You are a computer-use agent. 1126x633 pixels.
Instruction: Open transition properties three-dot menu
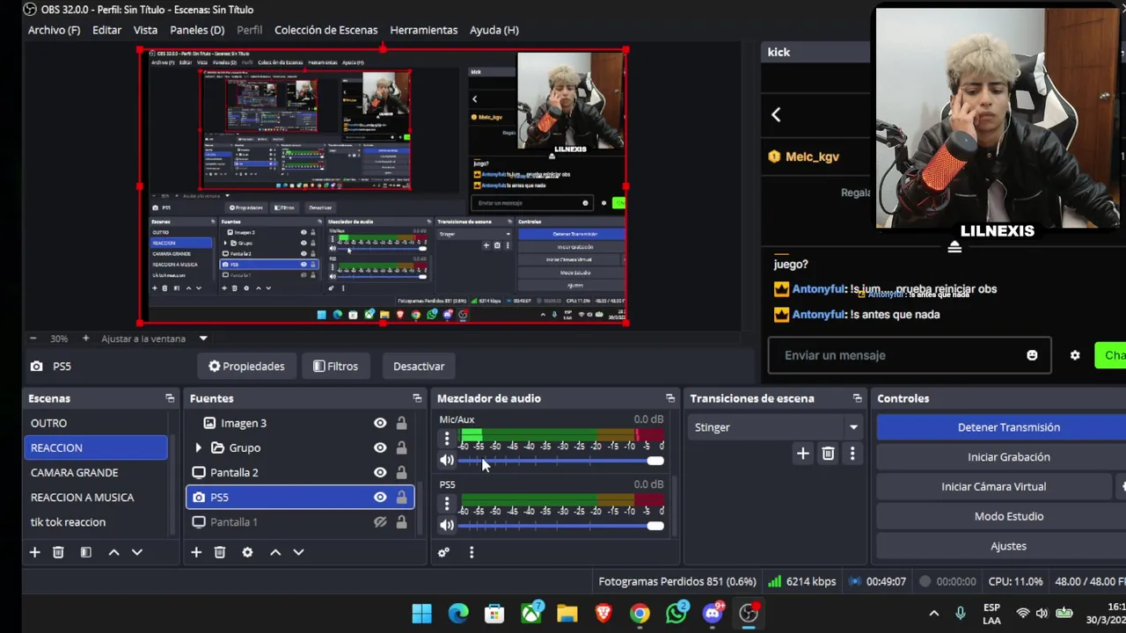tap(852, 454)
